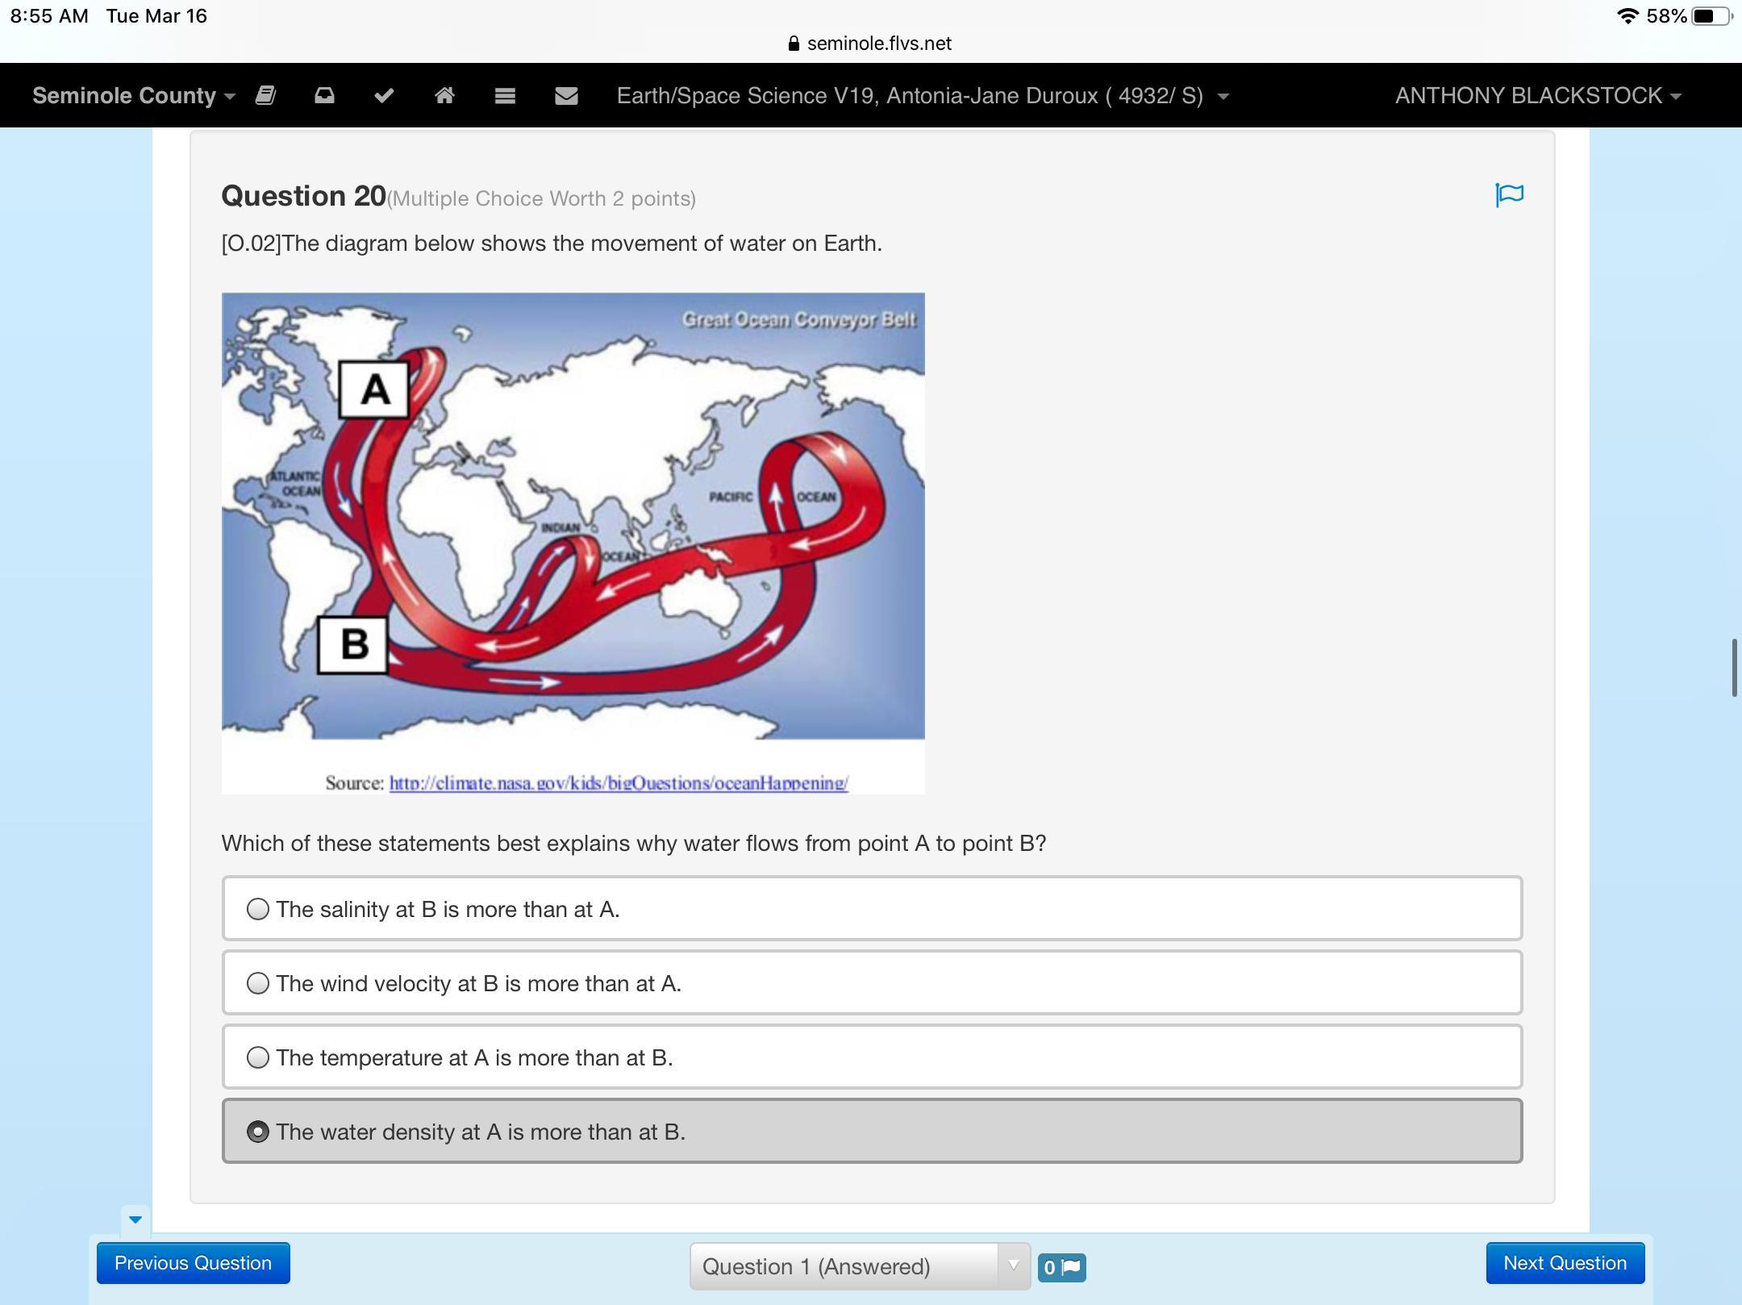Open the question selector combo box
Image resolution: width=1742 pixels, height=1305 pixels.
click(x=859, y=1266)
